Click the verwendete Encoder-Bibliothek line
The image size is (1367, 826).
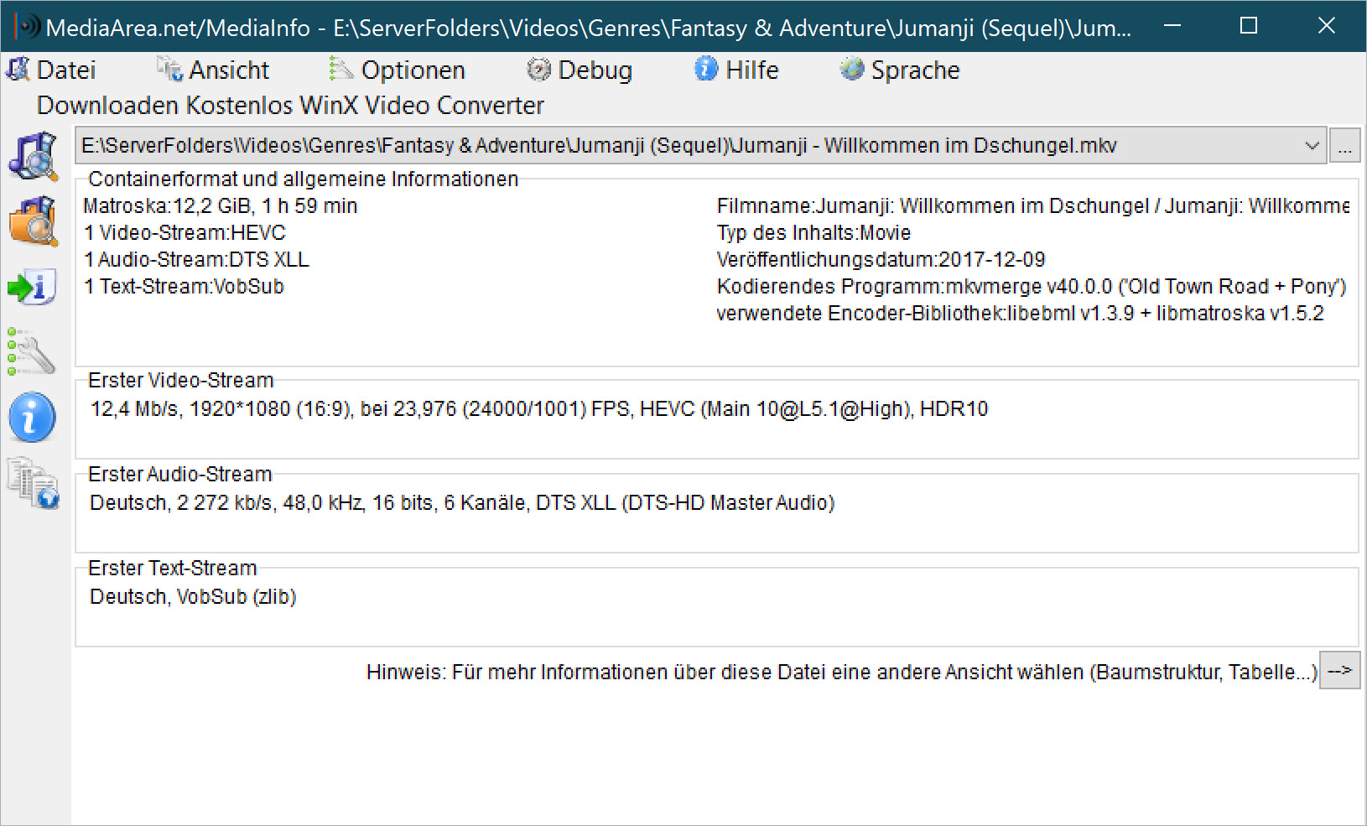1020,314
